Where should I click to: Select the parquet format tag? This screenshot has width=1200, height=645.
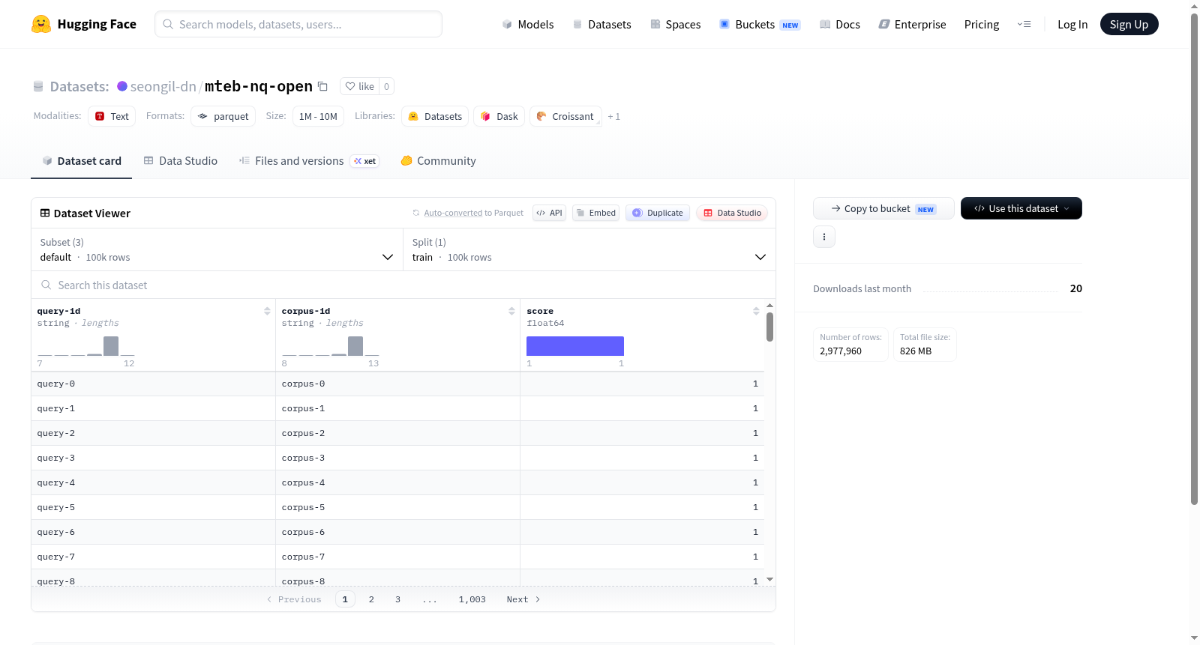click(x=223, y=116)
